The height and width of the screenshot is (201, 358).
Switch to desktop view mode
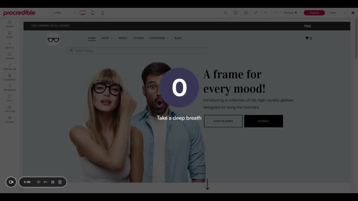coord(83,13)
